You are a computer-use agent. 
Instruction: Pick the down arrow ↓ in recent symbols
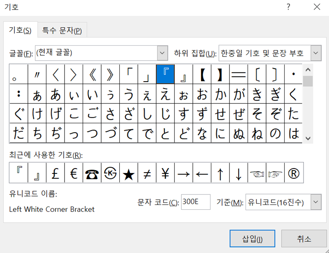239,173
